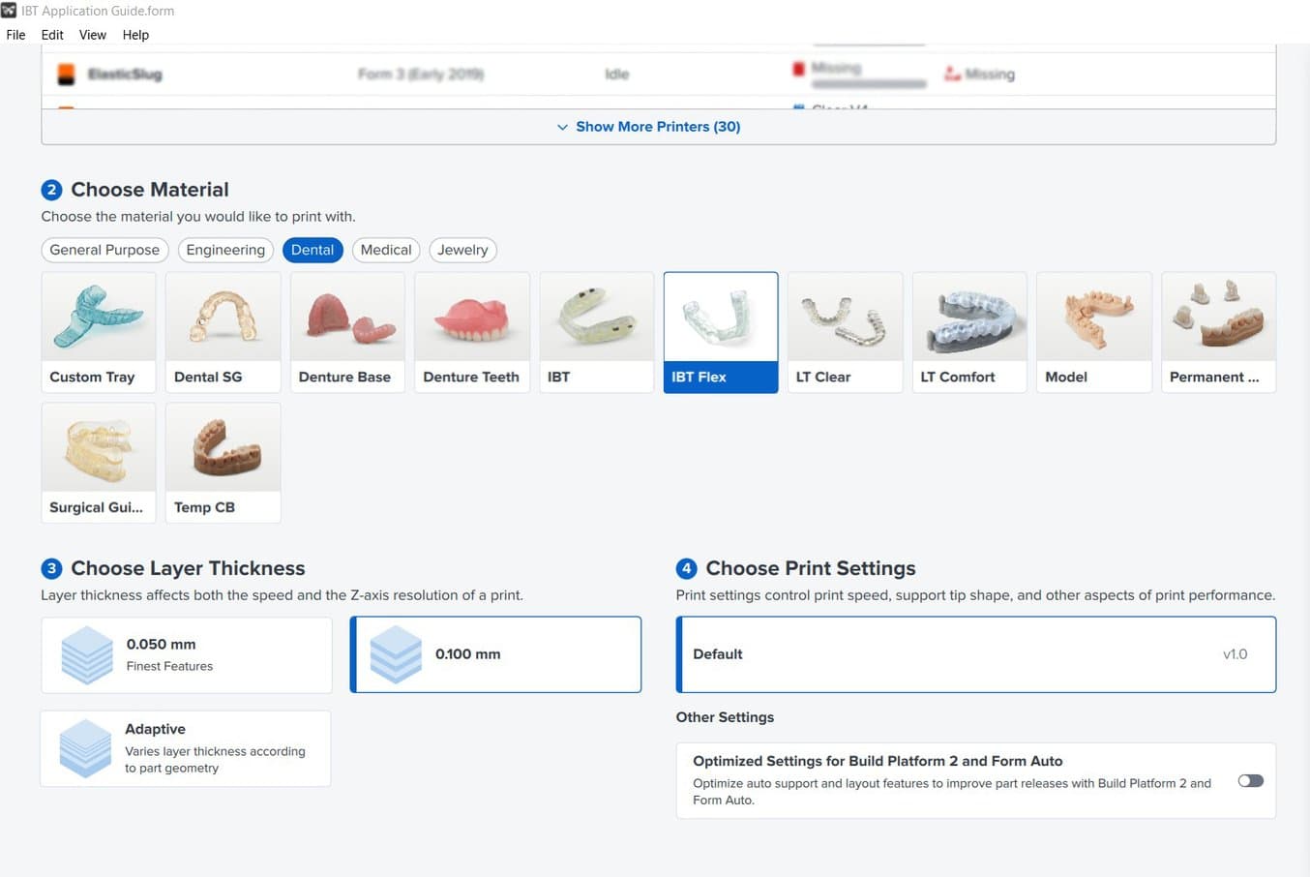1310x877 pixels.
Task: Choose the LT Clear material
Action: point(845,331)
